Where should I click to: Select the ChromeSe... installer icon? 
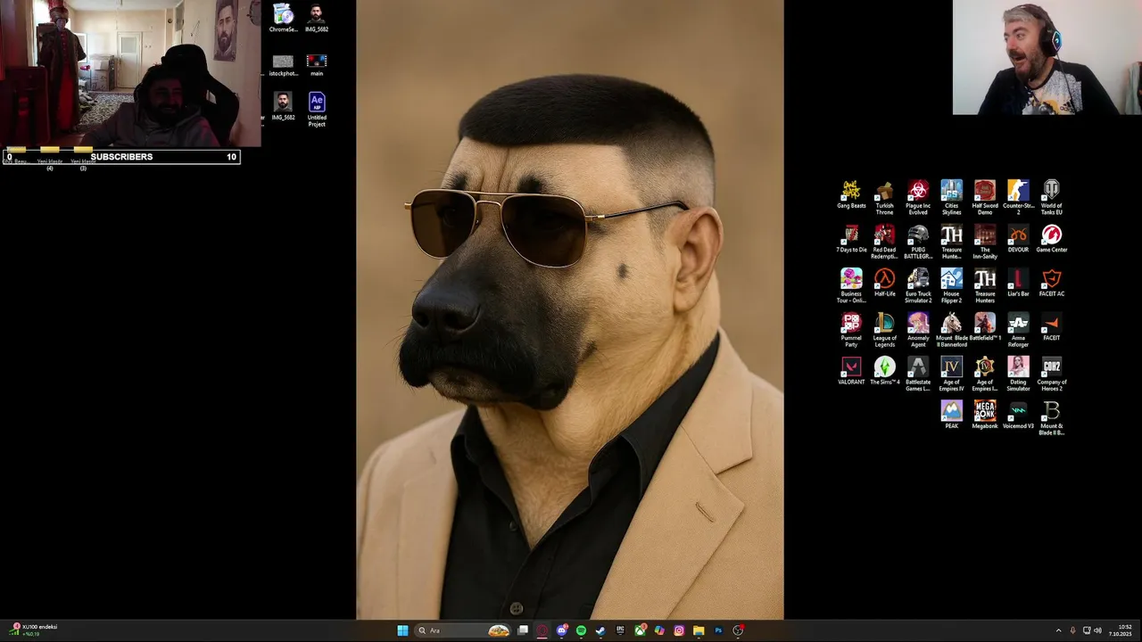coord(283,19)
